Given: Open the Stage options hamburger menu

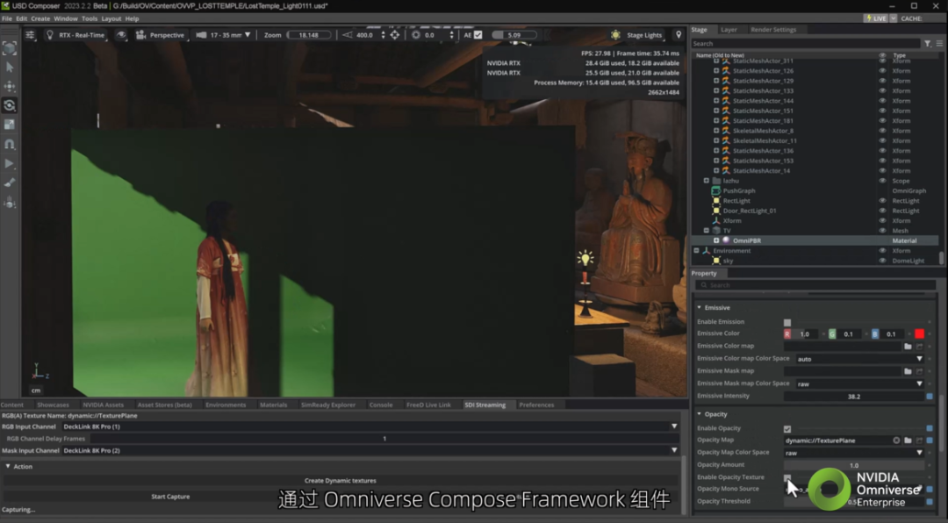Looking at the screenshot, I should 939,44.
